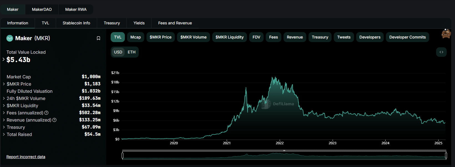455x167 pixels.
Task: Click the $54.5m Total Raised value
Action: click(x=92, y=134)
